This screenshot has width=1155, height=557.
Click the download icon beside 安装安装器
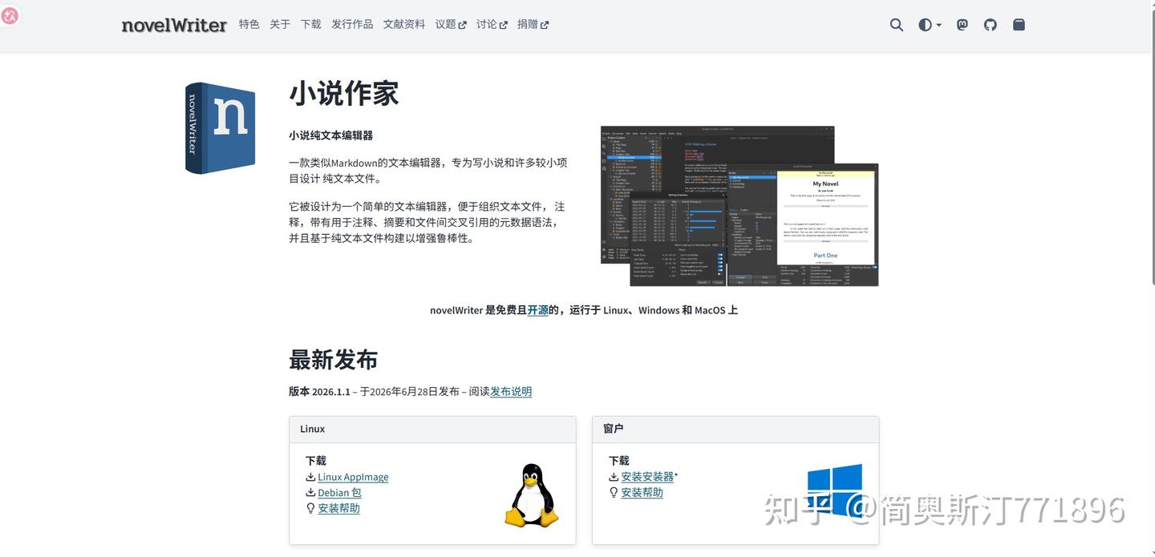tap(614, 477)
